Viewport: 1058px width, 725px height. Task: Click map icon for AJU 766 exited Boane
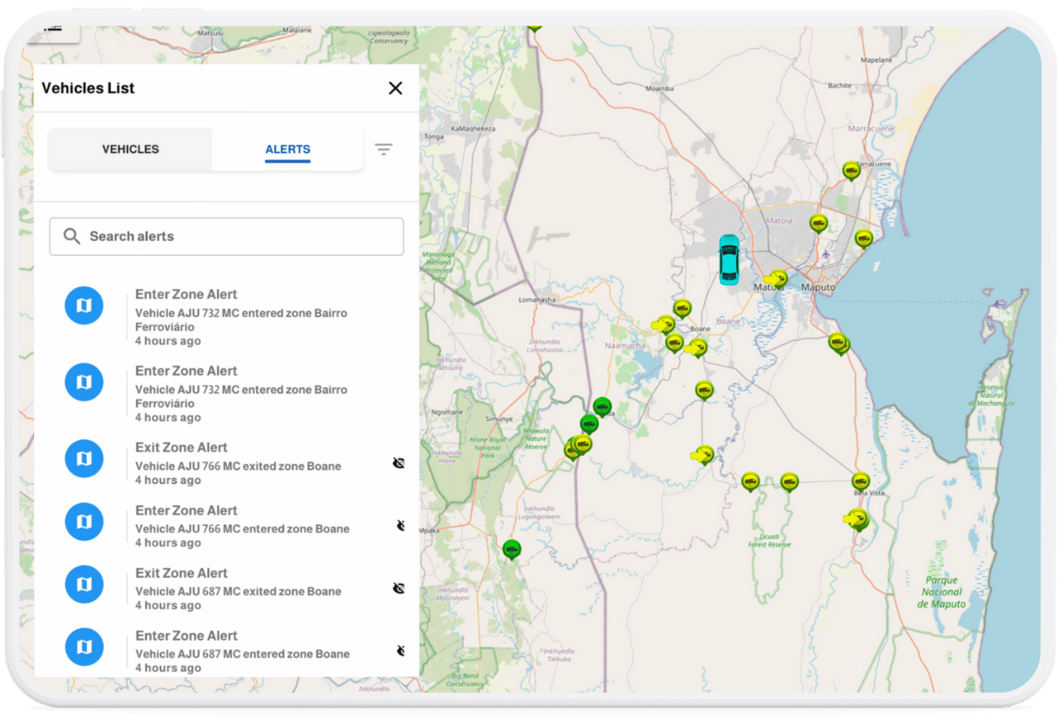[x=84, y=459]
